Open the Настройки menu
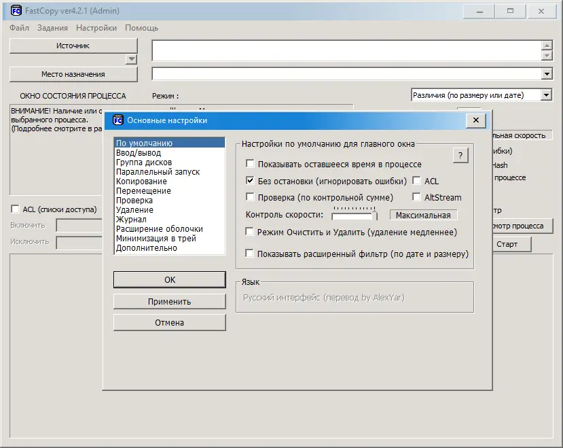Screen dimensions: 563x448 pyautogui.click(x=96, y=28)
